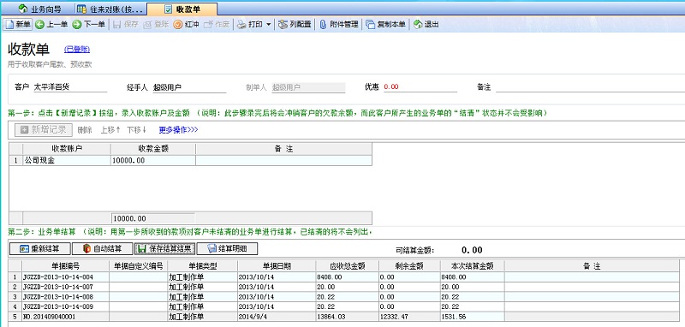Click the 单据日期 column header
The height and width of the screenshot is (327, 685).
[277, 266]
